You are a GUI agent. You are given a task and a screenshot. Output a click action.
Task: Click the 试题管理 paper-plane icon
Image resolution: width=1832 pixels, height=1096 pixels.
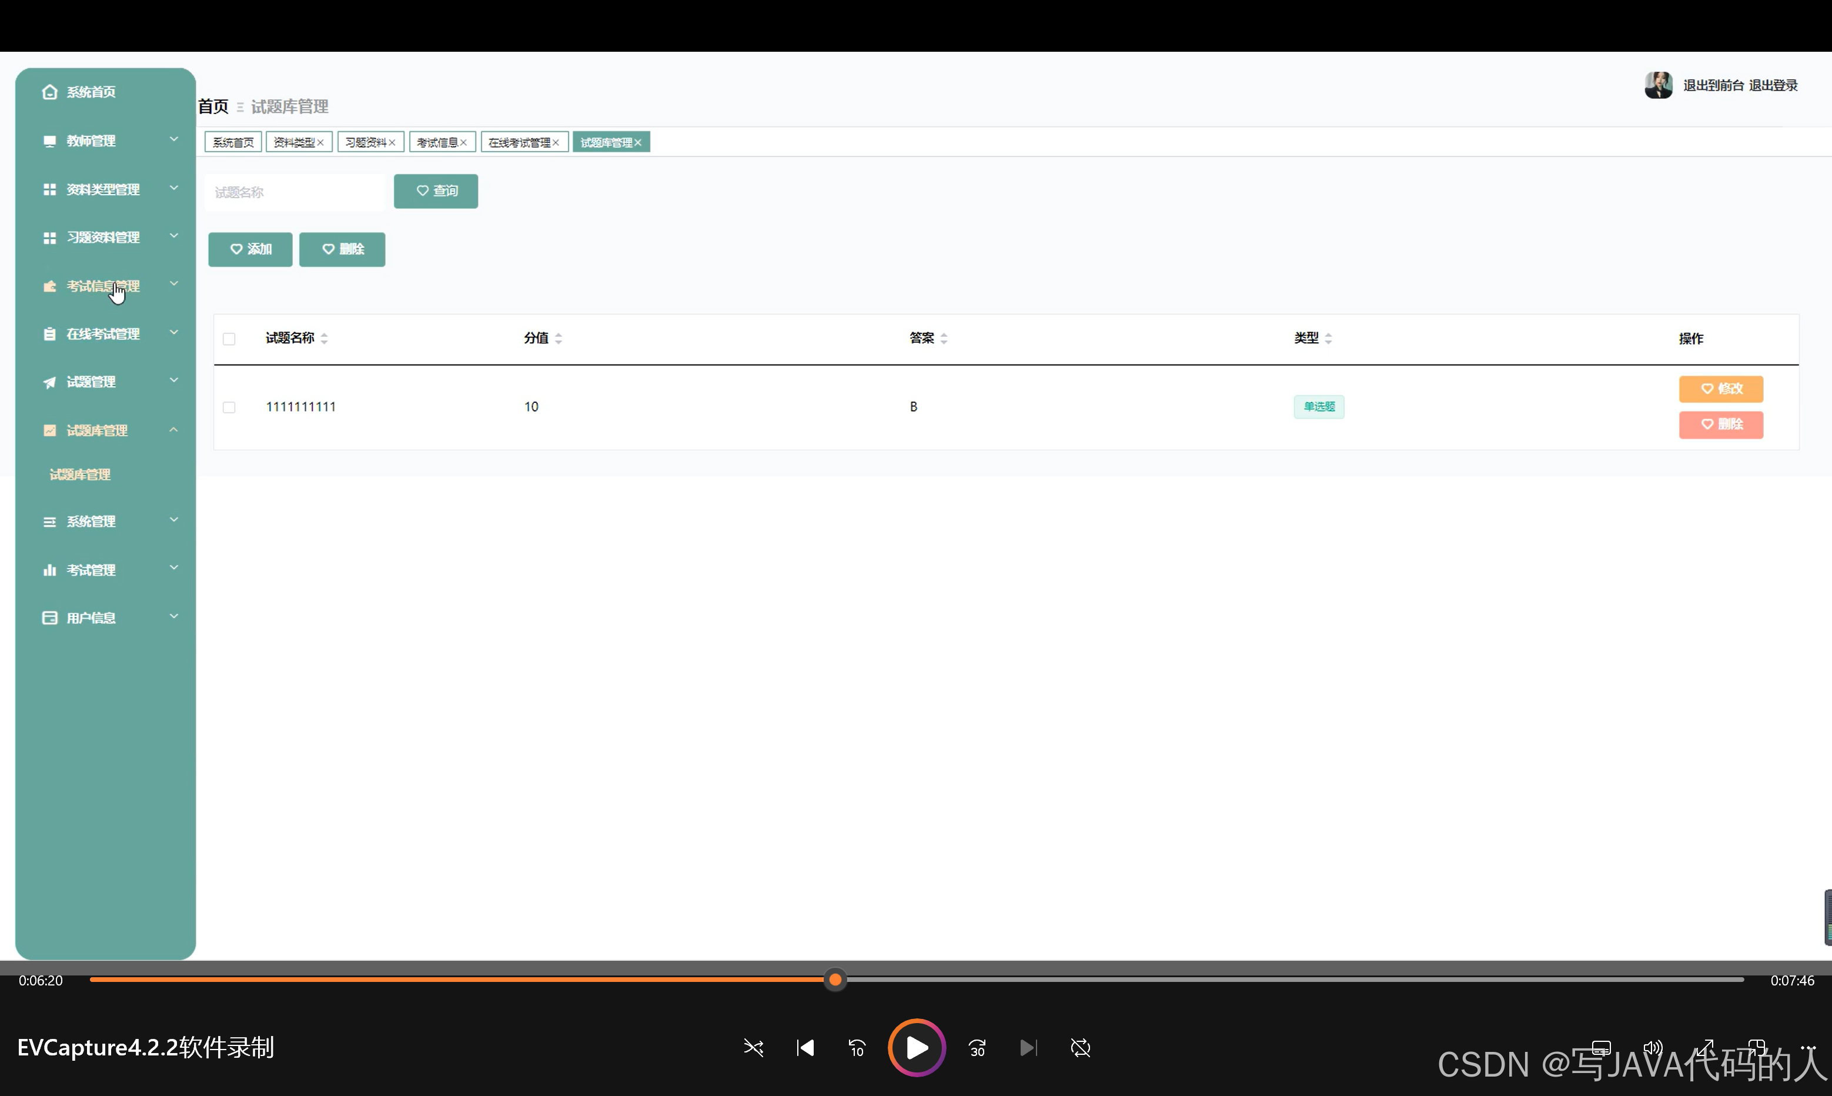coord(49,382)
